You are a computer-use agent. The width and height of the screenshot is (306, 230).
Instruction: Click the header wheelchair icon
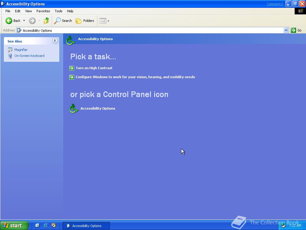pos(70,40)
